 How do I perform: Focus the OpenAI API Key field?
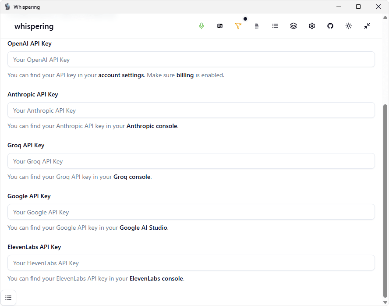191,59
